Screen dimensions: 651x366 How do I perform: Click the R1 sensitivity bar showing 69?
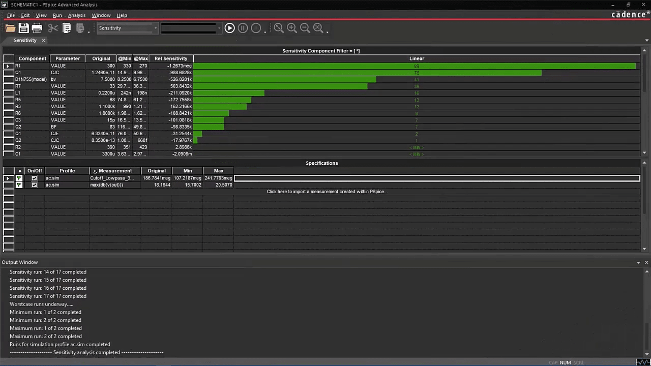coord(415,66)
